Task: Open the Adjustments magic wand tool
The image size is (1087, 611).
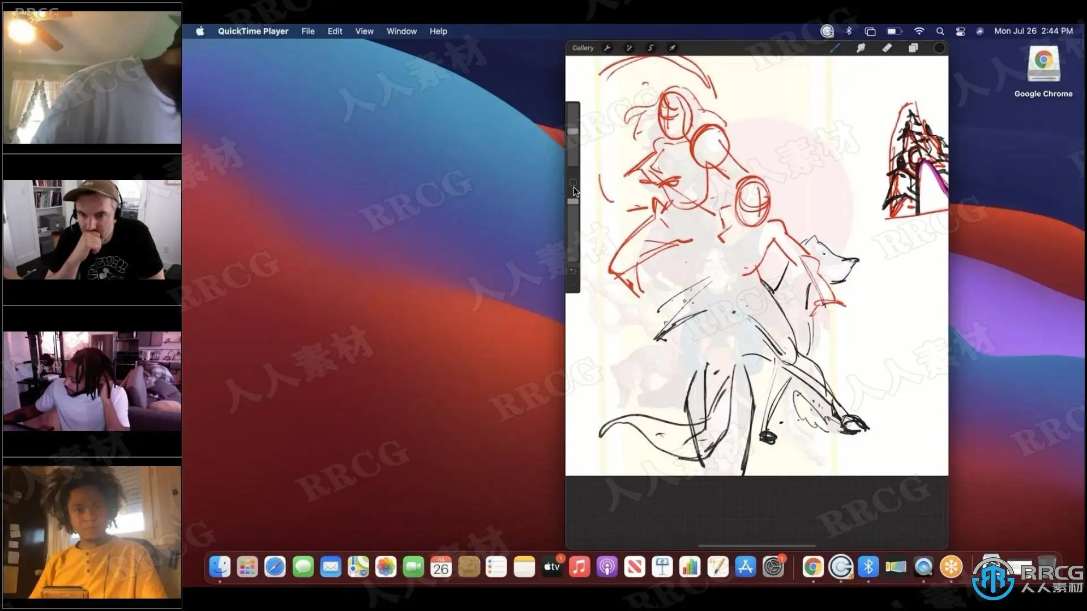Action: pyautogui.click(x=629, y=48)
